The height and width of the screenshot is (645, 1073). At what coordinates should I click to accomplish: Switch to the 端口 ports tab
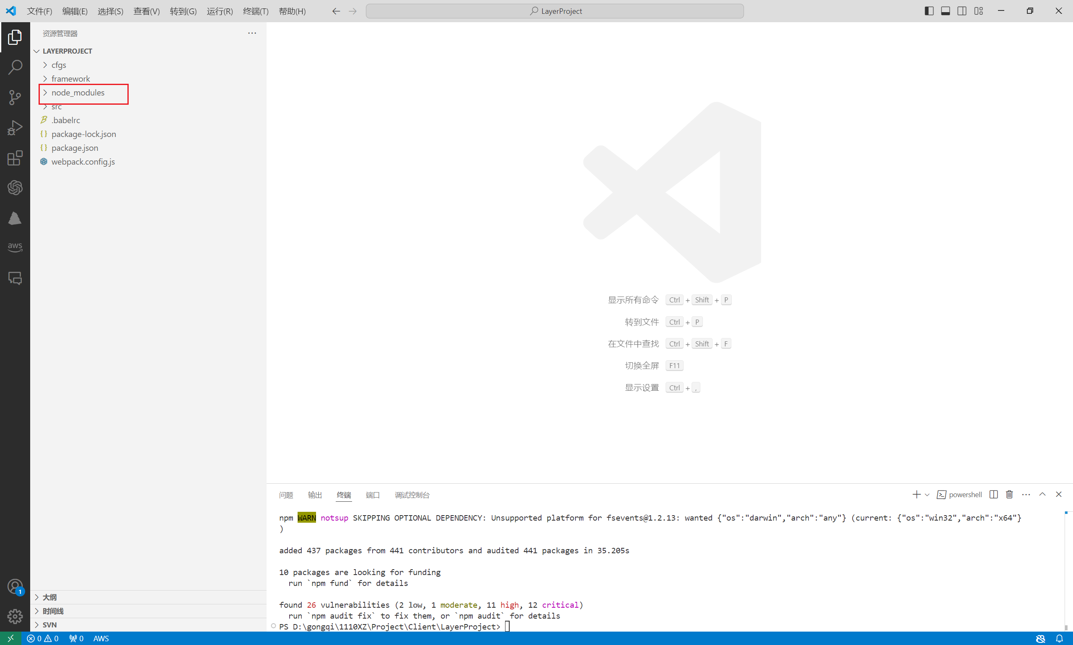coord(373,495)
